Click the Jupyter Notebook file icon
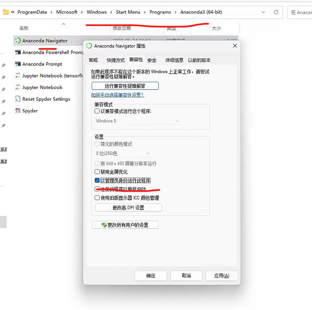 (x=18, y=87)
